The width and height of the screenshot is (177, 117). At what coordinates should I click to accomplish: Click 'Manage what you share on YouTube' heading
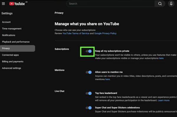tap(87, 24)
